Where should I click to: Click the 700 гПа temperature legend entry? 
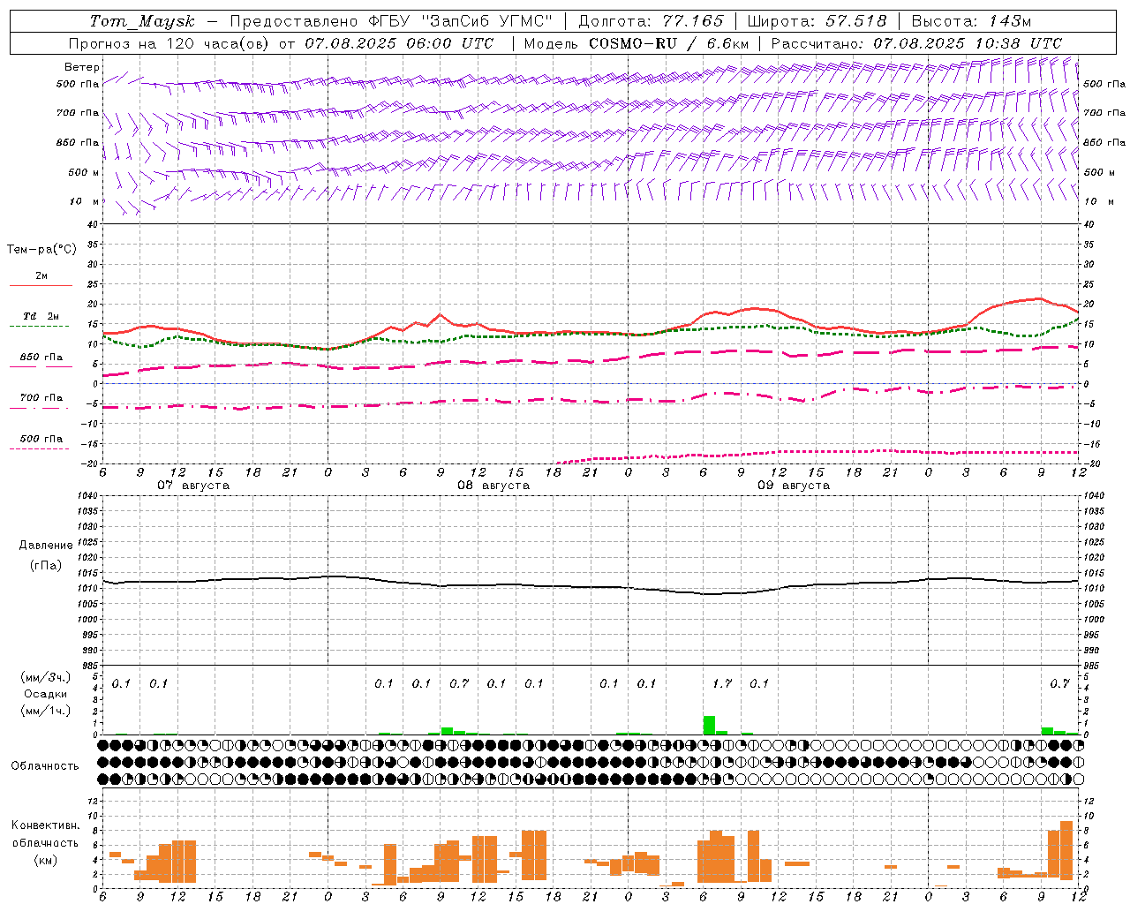click(x=41, y=398)
